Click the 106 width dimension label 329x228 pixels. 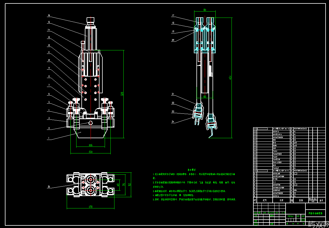point(90,145)
